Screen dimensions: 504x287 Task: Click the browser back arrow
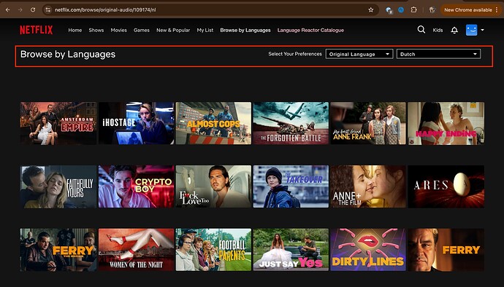coord(8,10)
